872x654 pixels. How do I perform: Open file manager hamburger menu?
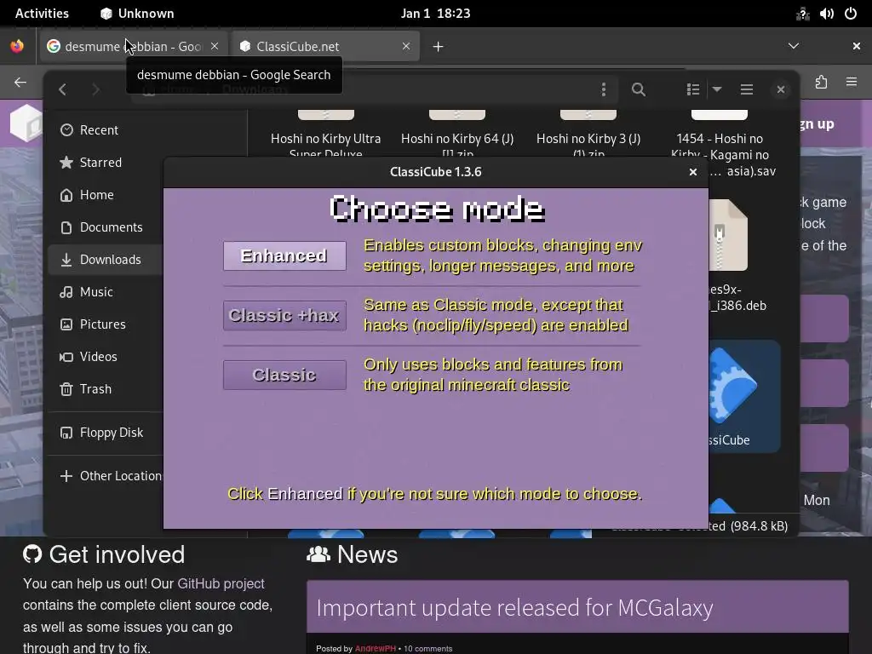746,89
